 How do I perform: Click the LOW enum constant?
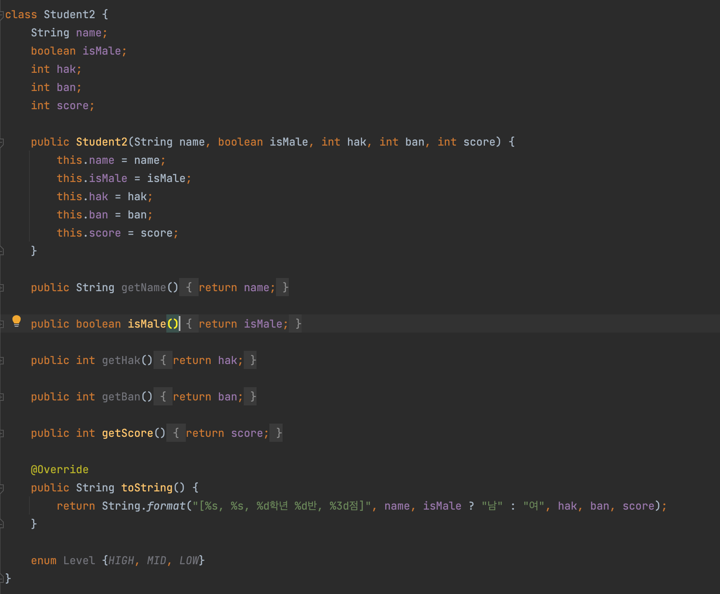click(x=189, y=560)
